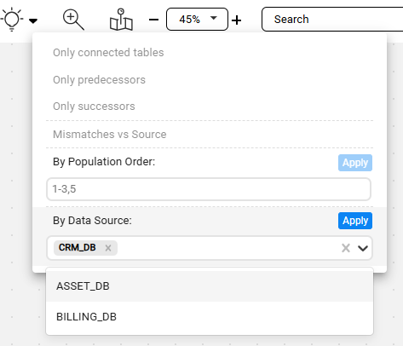The image size is (403, 346).
Task: Click the magnifier zoom-in icon
Action: point(73,20)
